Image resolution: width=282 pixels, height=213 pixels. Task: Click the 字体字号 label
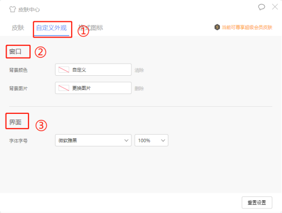[18, 141]
